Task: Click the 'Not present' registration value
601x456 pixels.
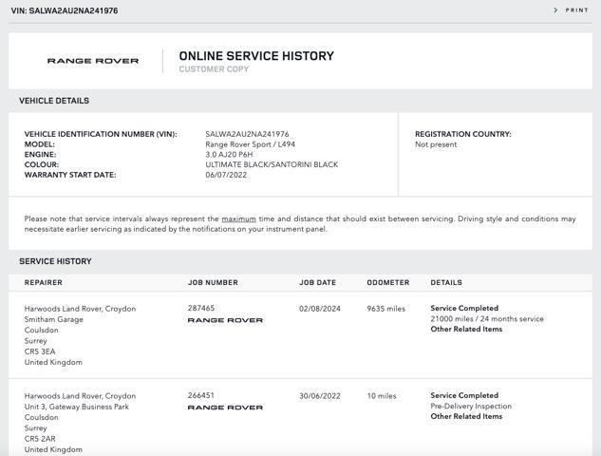Action: pyautogui.click(x=436, y=144)
